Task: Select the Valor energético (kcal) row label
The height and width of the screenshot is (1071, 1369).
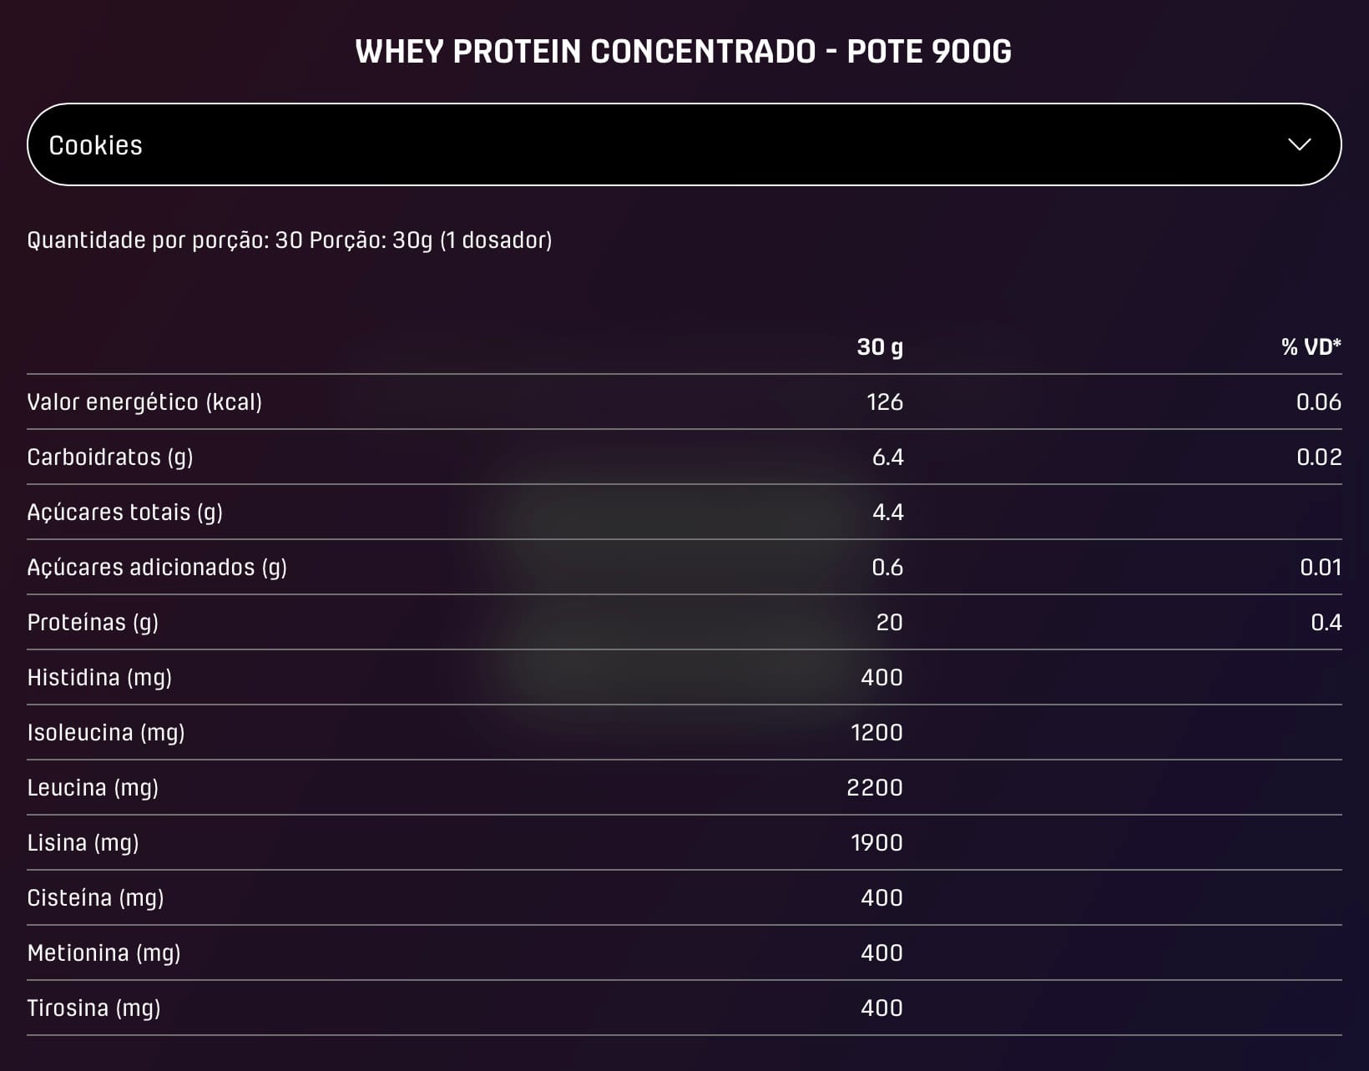Action: (x=144, y=402)
